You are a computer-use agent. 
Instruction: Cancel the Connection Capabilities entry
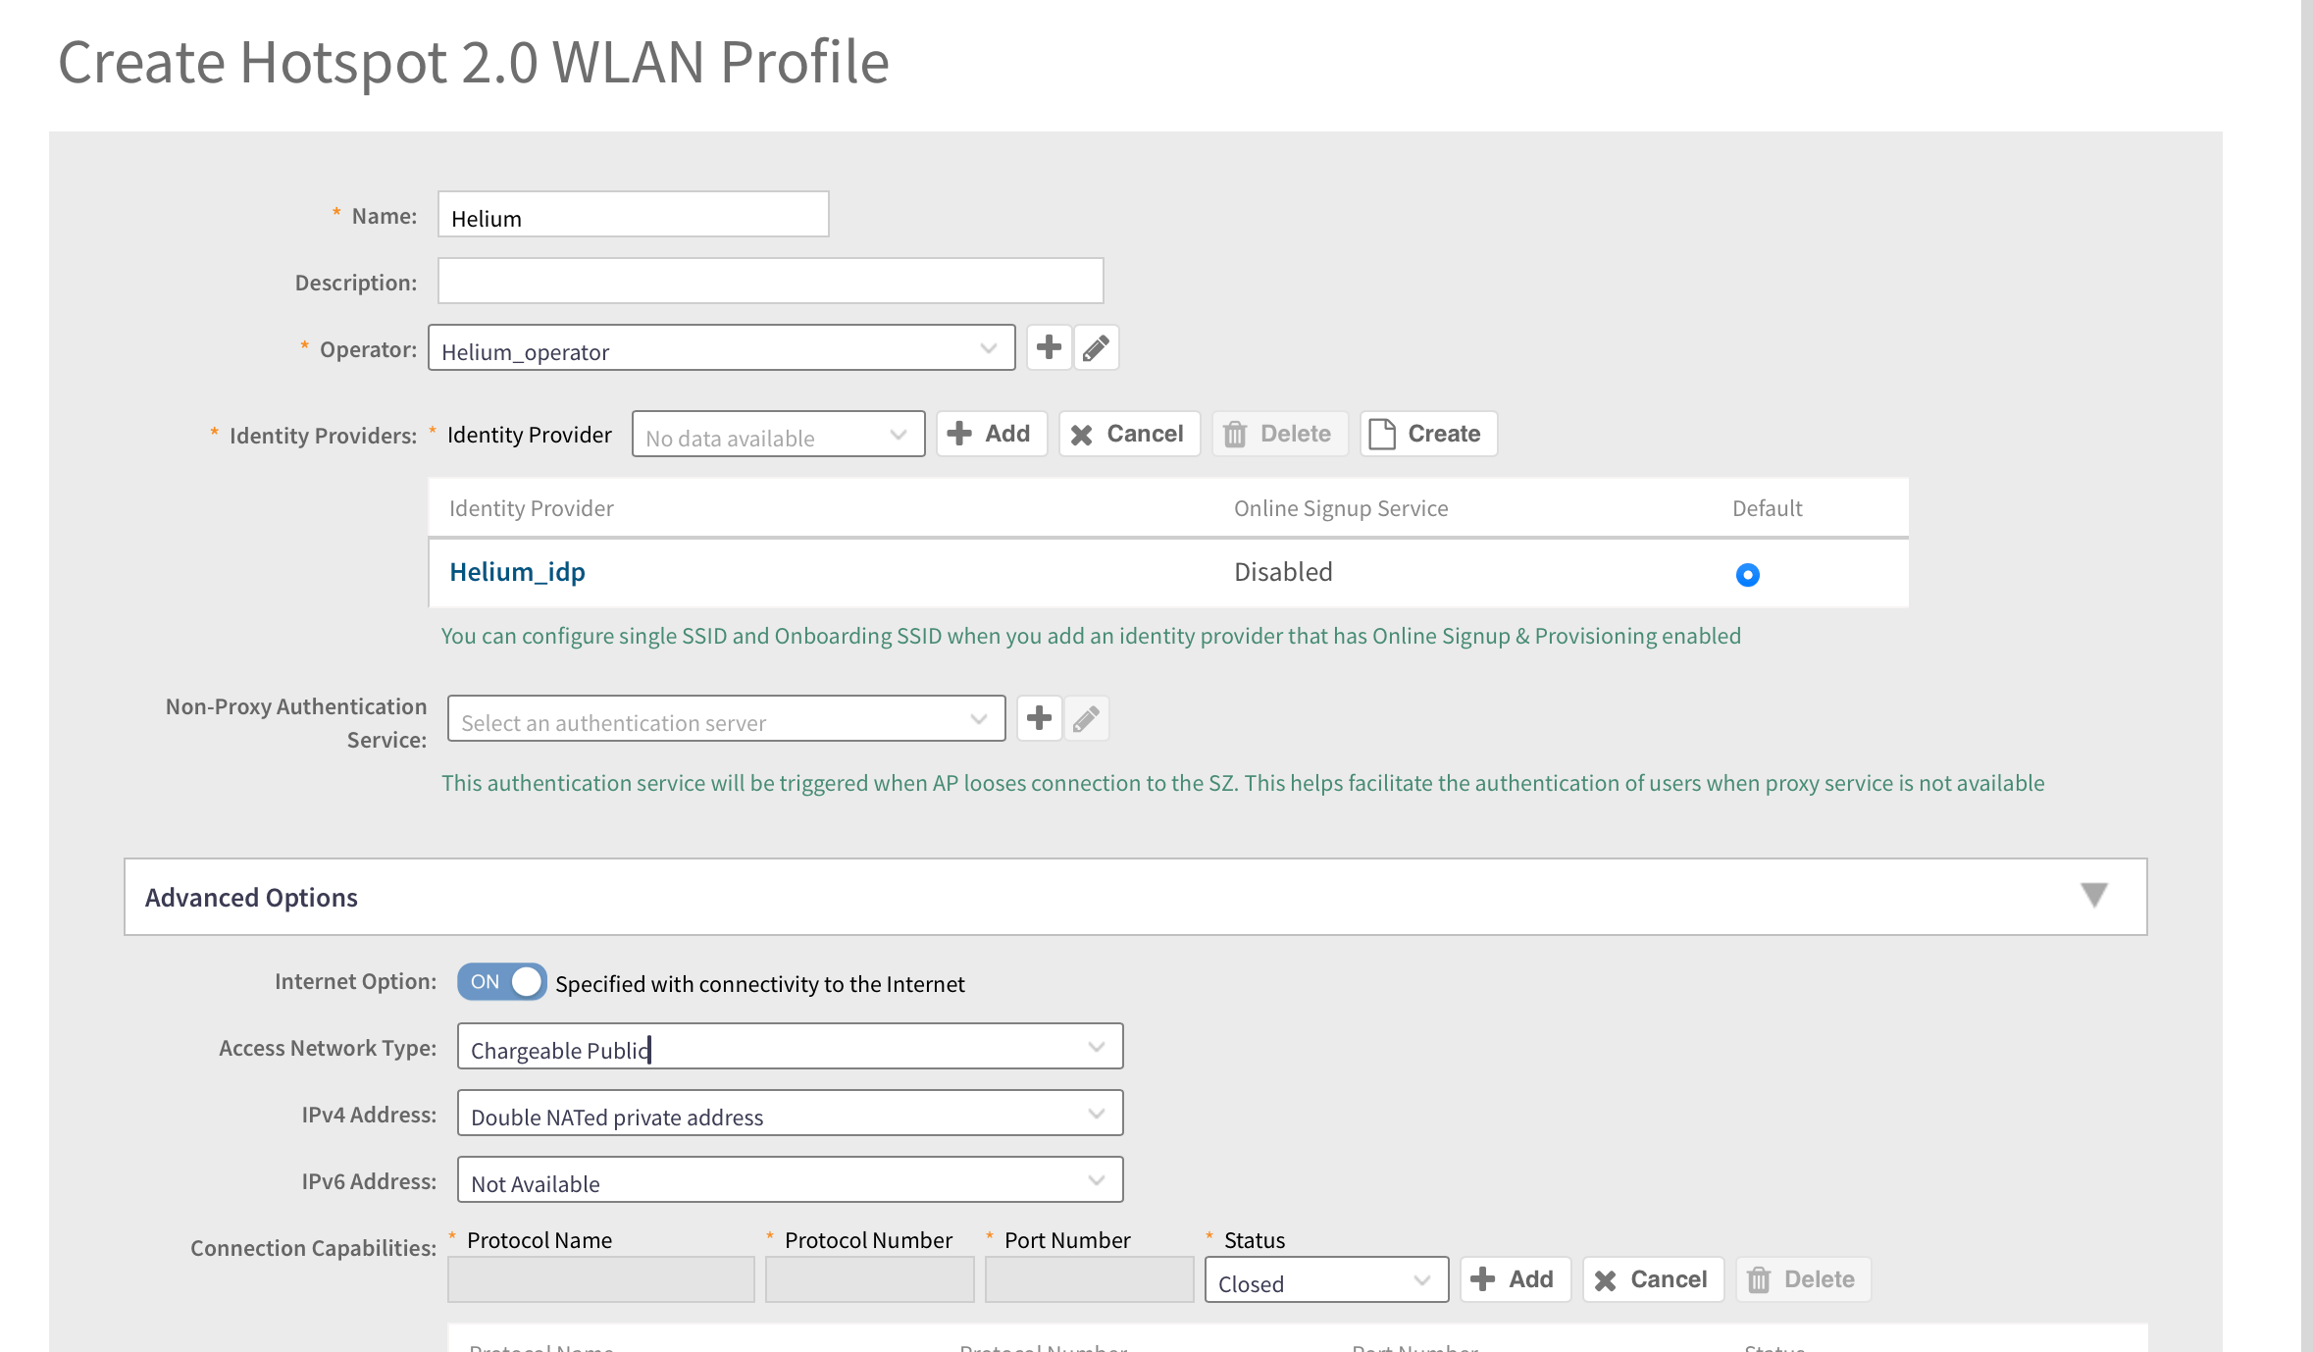[x=1652, y=1279]
